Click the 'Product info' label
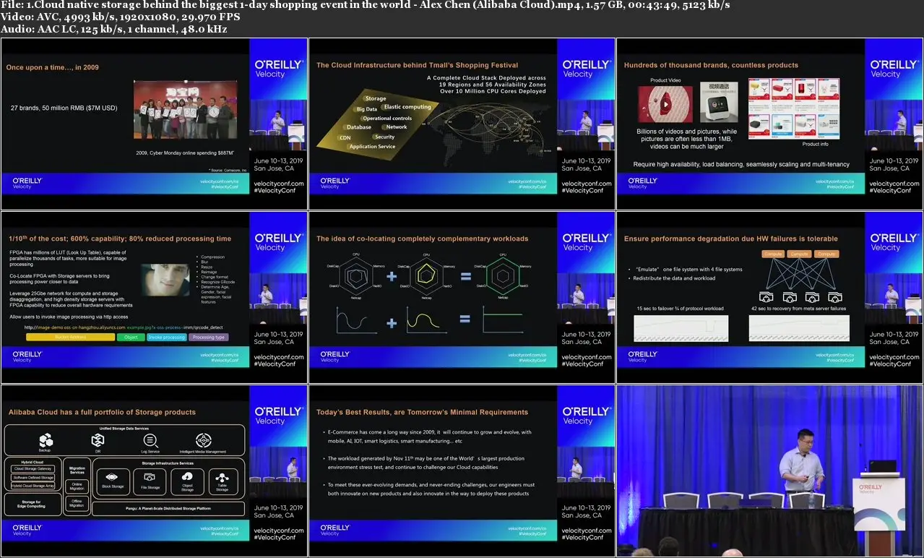 (815, 144)
